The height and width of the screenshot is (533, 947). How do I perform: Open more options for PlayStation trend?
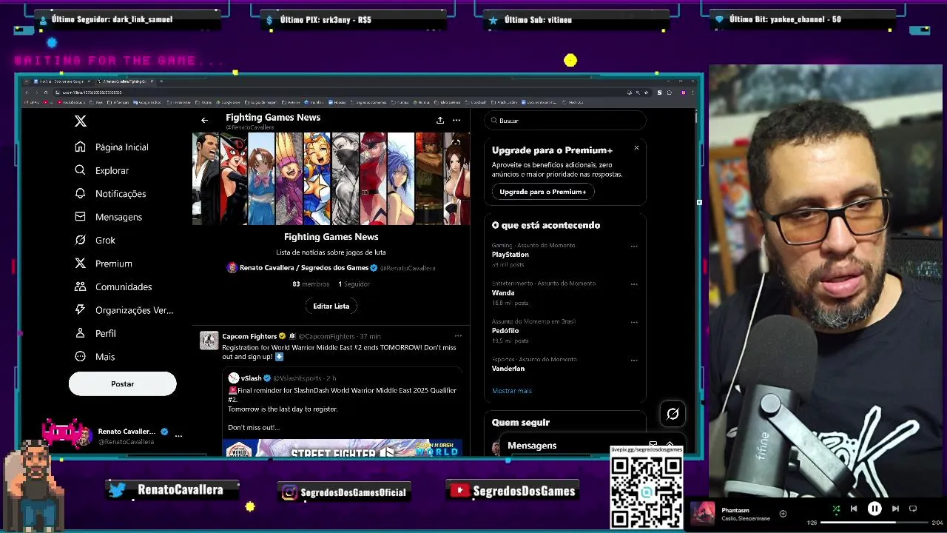point(634,246)
